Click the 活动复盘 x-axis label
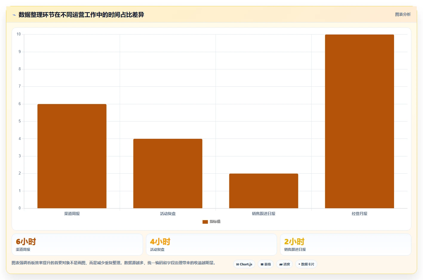 (168, 214)
